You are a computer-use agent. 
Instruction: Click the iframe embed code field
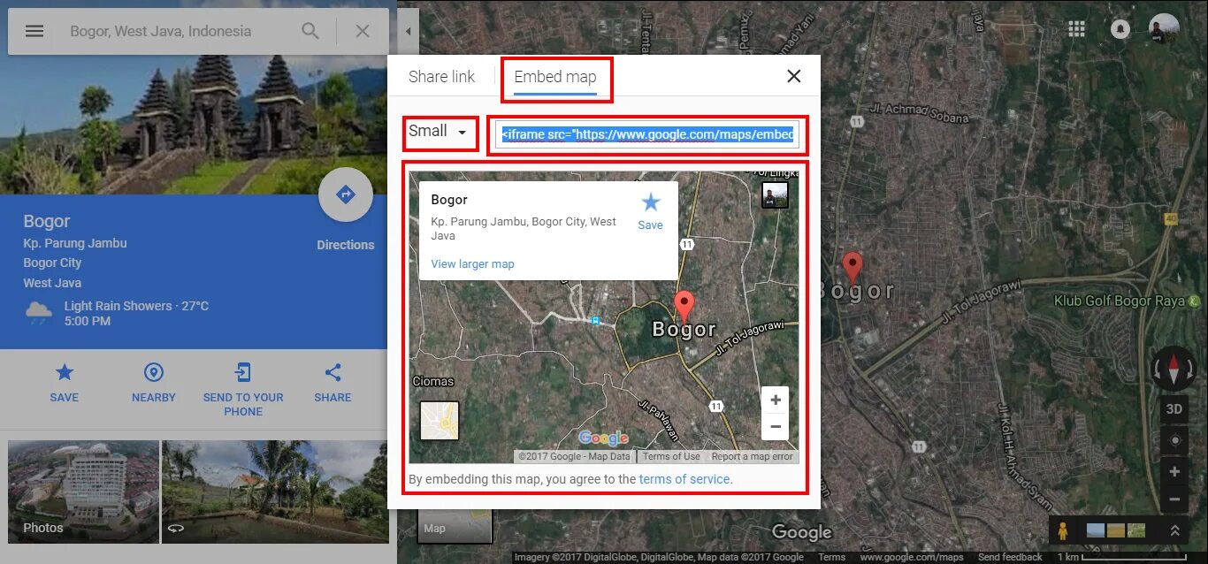pyautogui.click(x=647, y=134)
